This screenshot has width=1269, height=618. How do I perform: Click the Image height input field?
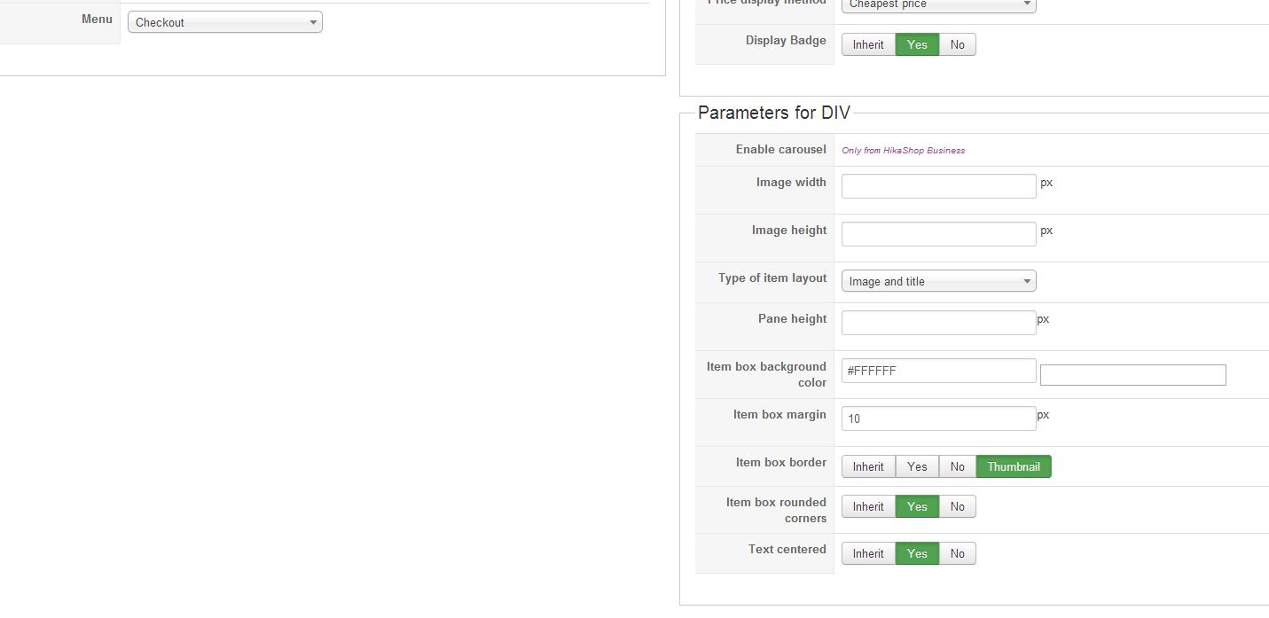pos(938,234)
